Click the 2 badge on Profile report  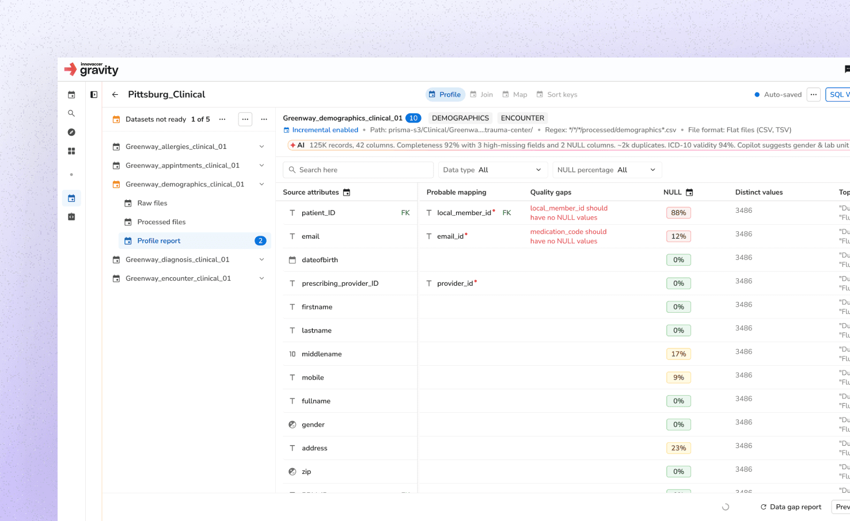pyautogui.click(x=260, y=241)
